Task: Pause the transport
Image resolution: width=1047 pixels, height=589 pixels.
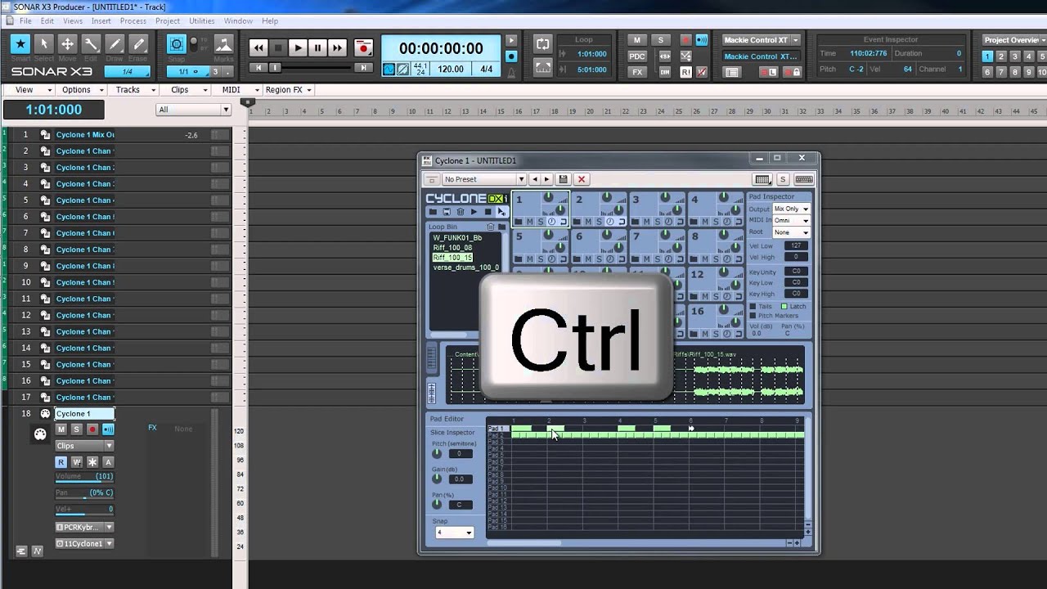Action: point(317,48)
